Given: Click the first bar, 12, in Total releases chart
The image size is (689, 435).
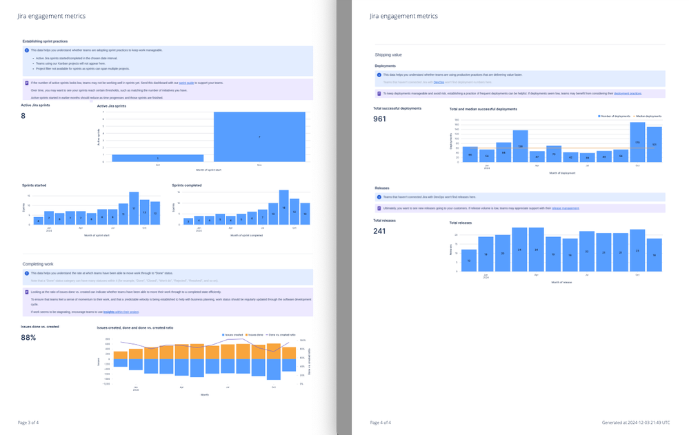Looking at the screenshot, I should [x=469, y=261].
